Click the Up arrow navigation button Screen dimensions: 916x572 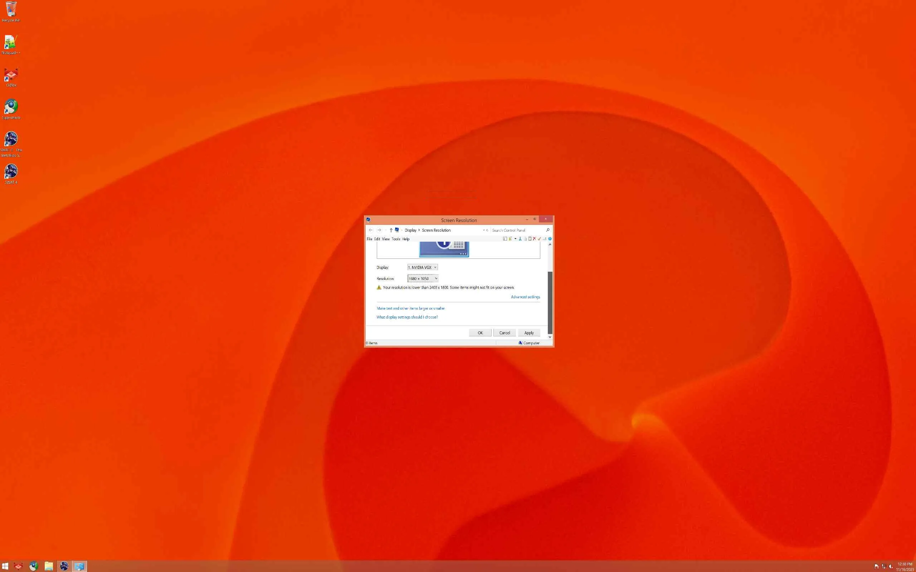click(391, 230)
